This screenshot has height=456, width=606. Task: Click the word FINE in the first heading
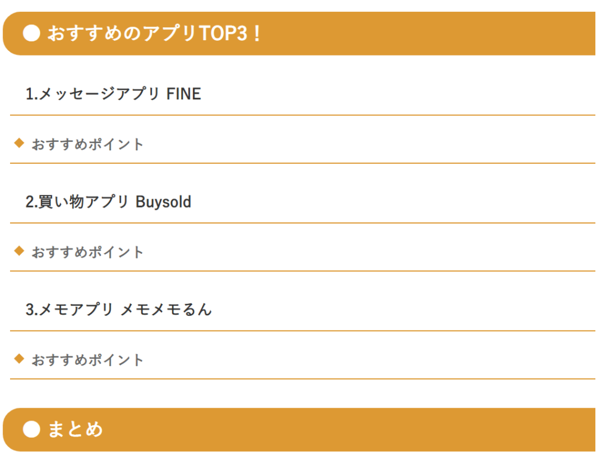coord(184,94)
